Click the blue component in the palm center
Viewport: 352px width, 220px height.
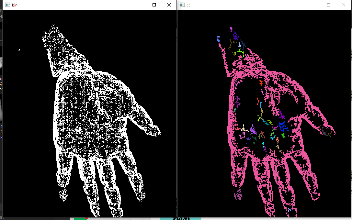coord(283,126)
